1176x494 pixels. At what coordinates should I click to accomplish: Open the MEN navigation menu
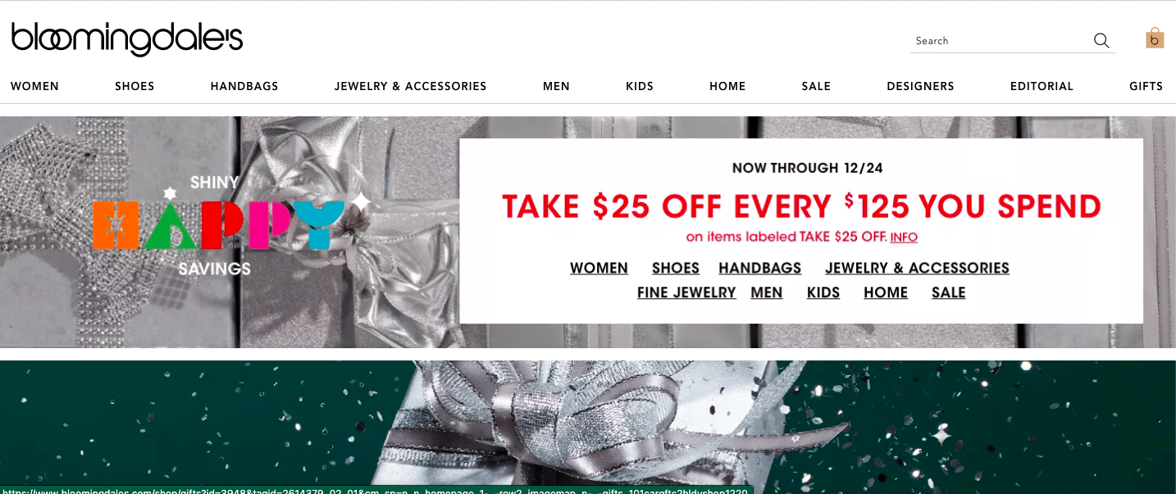[x=556, y=86]
